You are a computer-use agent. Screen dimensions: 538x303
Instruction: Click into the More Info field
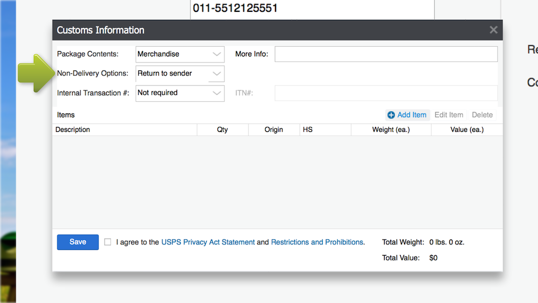386,54
